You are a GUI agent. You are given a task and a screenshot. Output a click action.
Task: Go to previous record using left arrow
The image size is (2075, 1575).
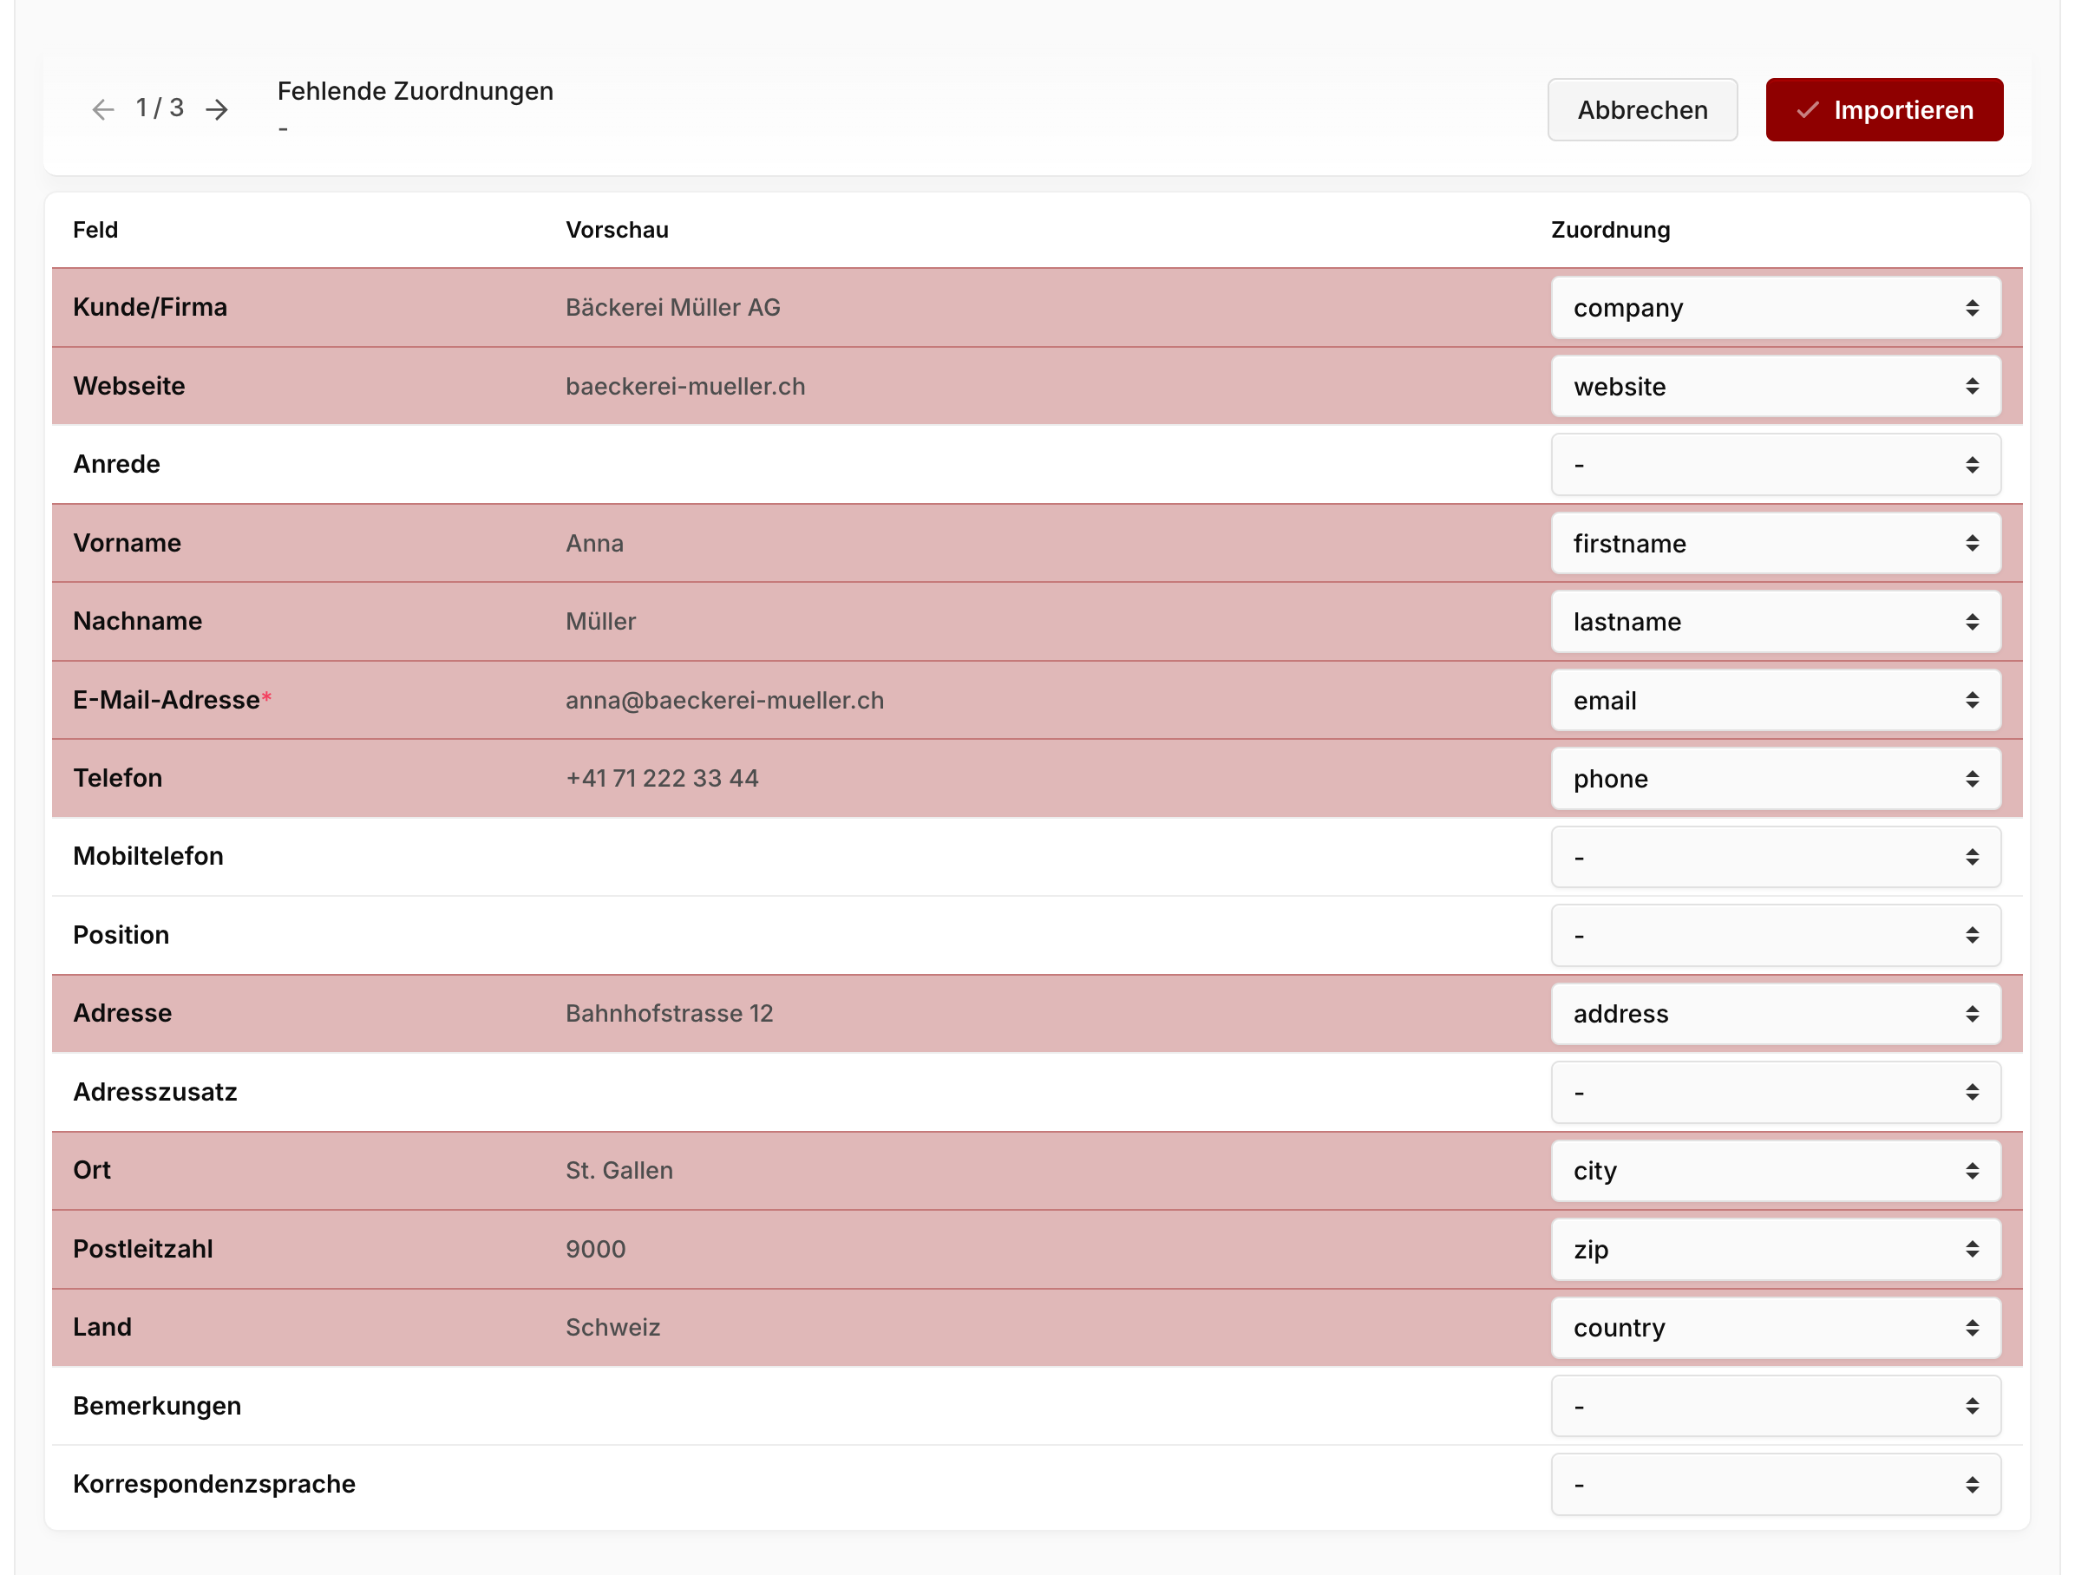103,110
